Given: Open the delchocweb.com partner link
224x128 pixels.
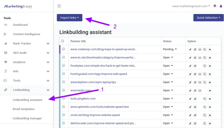Looking at the screenshot, I should [x=103, y=123].
